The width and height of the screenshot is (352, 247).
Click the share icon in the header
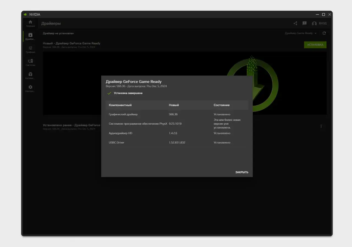(295, 23)
